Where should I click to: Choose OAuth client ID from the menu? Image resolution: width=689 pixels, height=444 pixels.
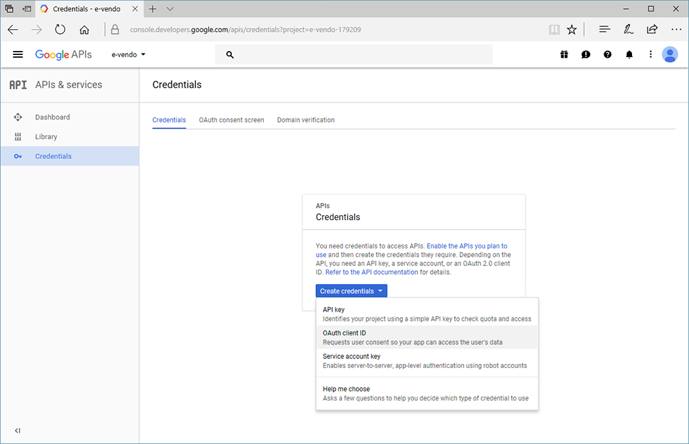point(427,337)
